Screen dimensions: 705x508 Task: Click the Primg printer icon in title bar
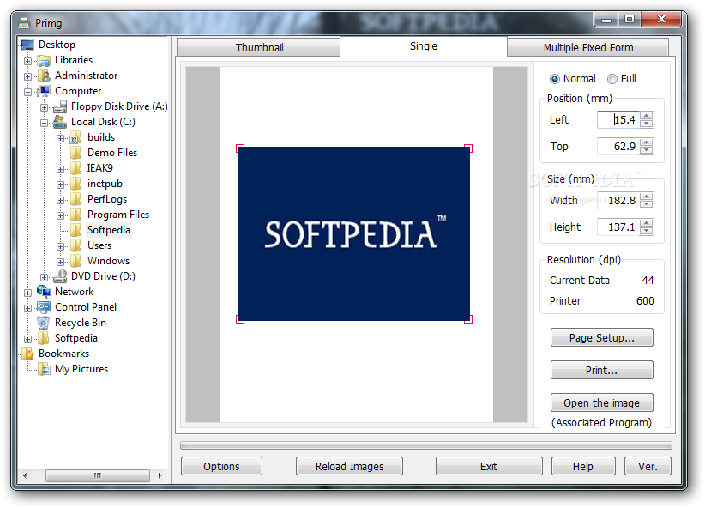click(x=24, y=23)
